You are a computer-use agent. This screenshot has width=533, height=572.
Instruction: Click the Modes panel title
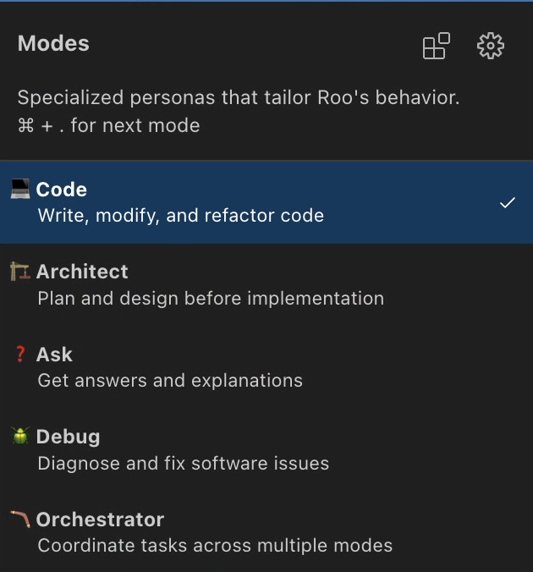click(x=53, y=43)
